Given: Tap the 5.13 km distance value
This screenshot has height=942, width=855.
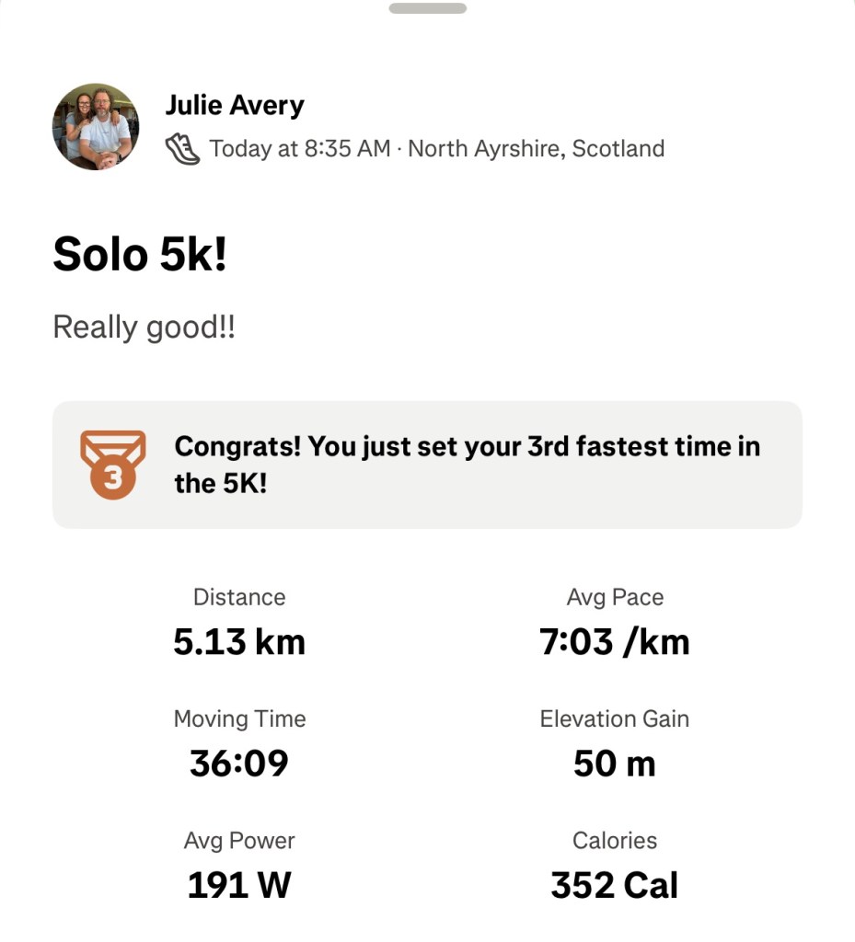Looking at the screenshot, I should (239, 641).
